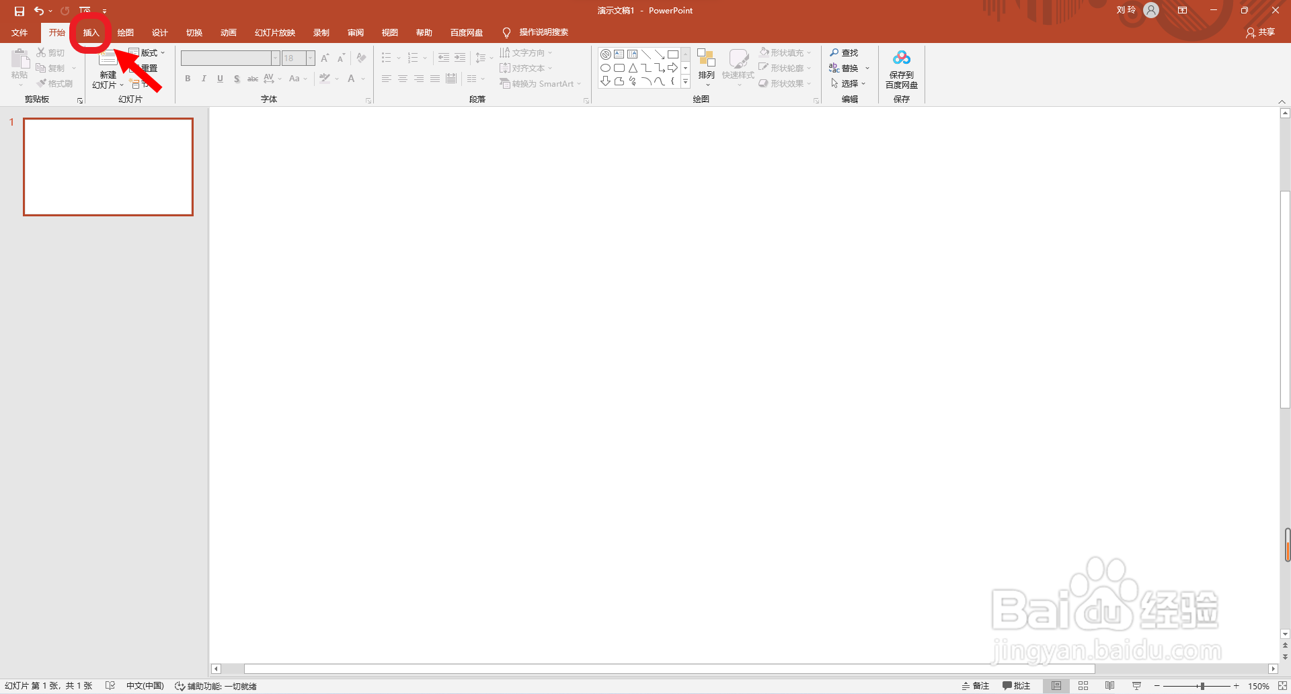Click the increase indent icon
1291x694 pixels.
(x=460, y=58)
